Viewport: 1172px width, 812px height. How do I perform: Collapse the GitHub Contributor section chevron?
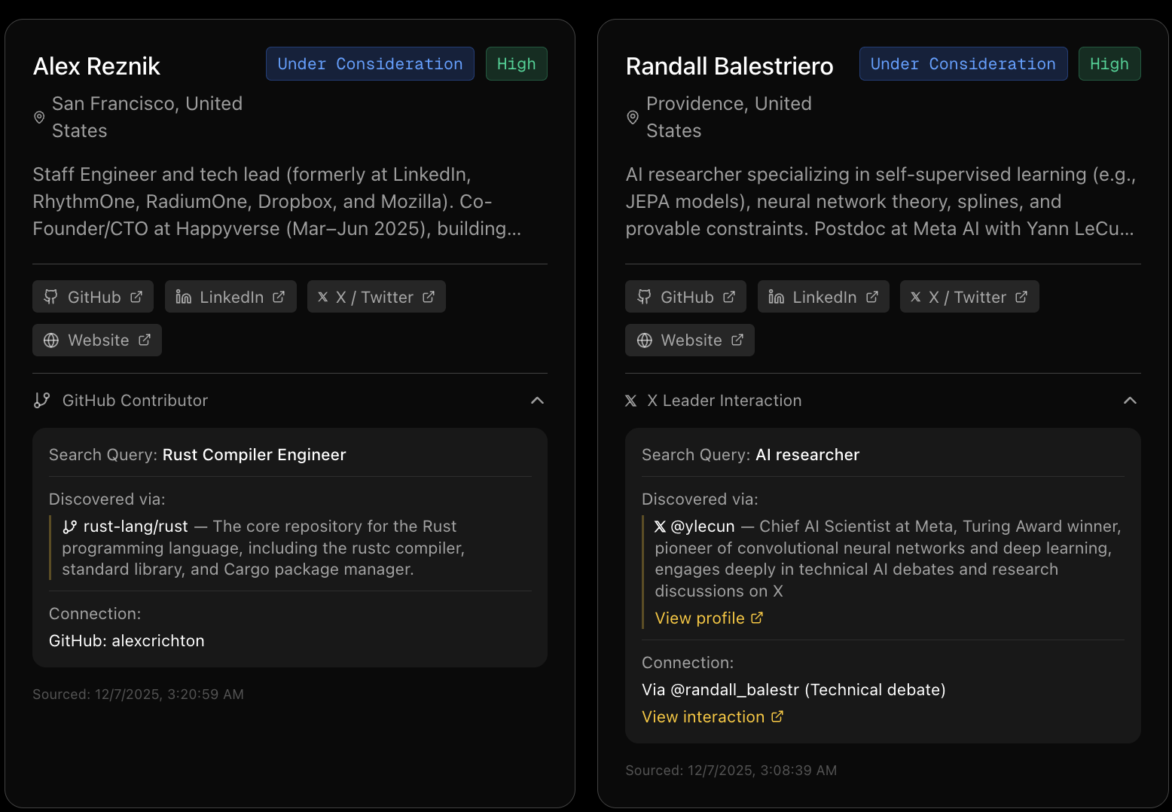click(x=537, y=401)
